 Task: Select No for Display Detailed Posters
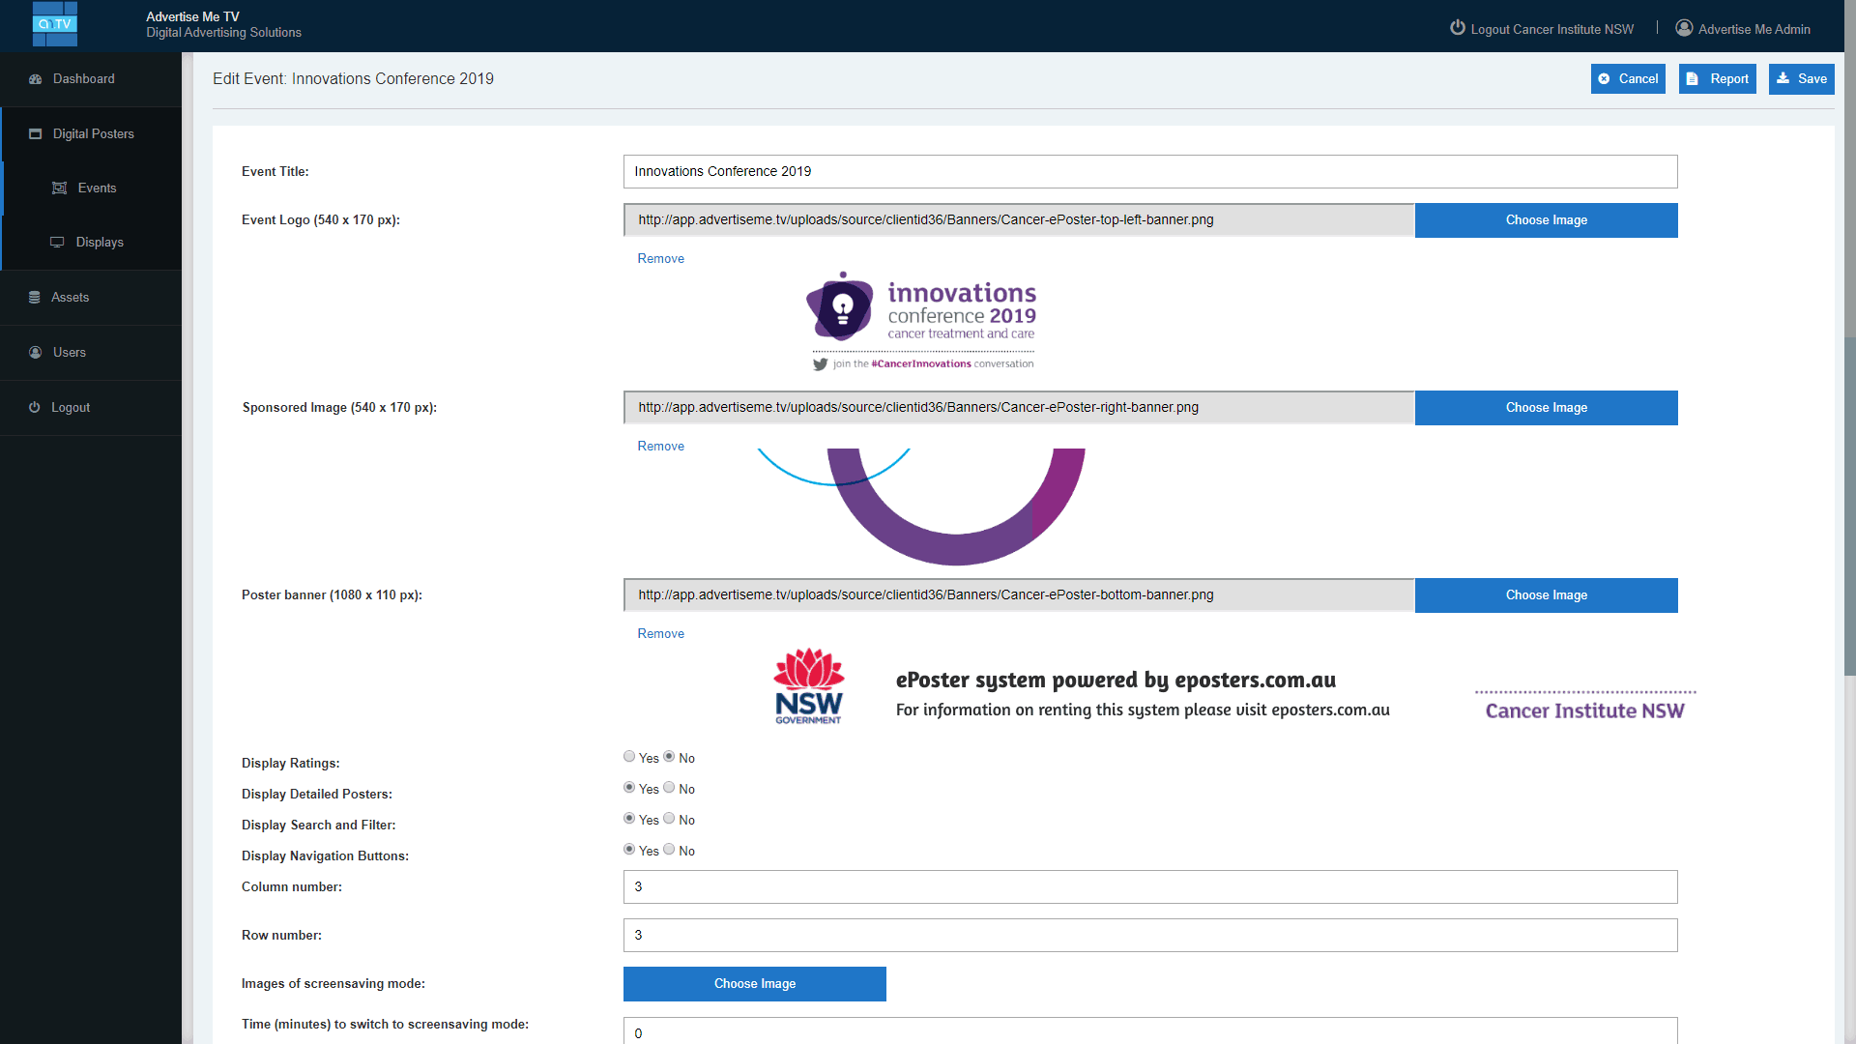(669, 788)
